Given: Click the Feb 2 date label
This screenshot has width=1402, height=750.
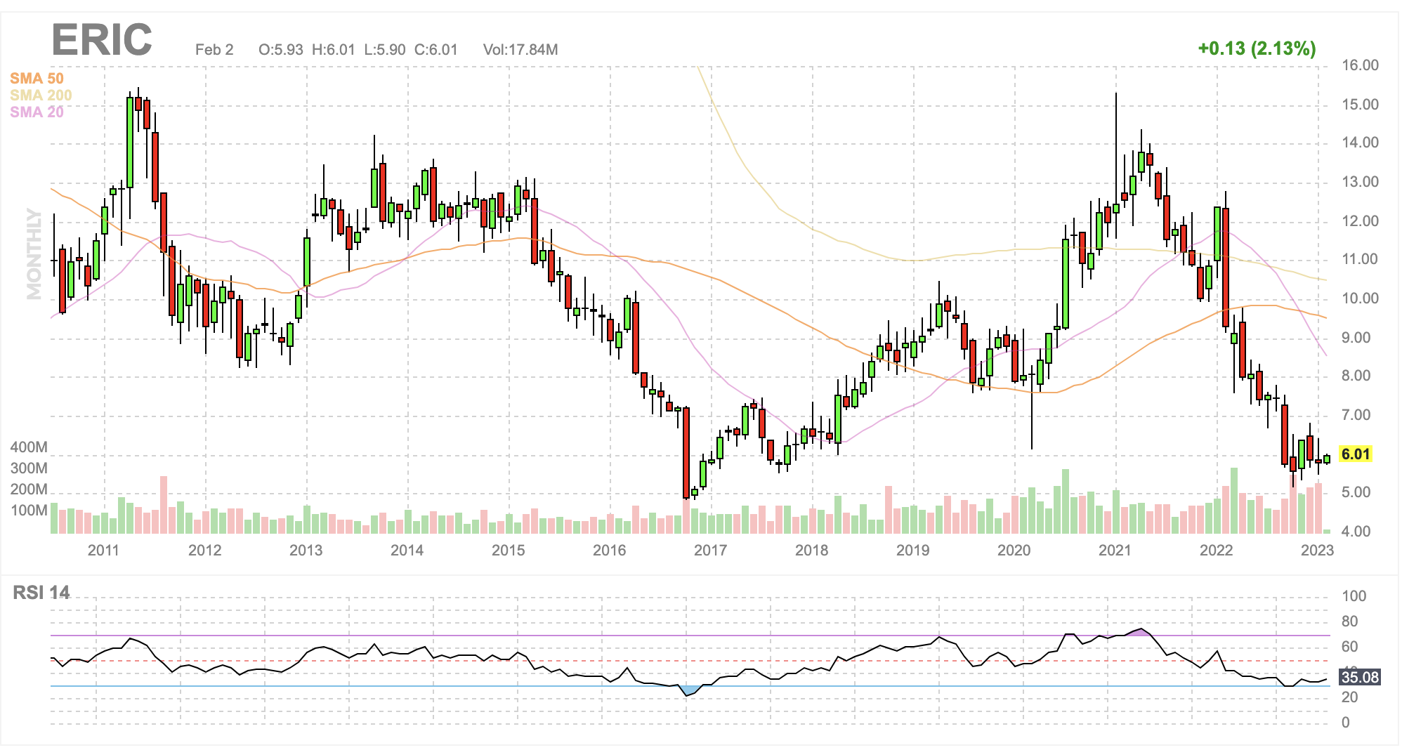Looking at the screenshot, I should click(x=214, y=50).
